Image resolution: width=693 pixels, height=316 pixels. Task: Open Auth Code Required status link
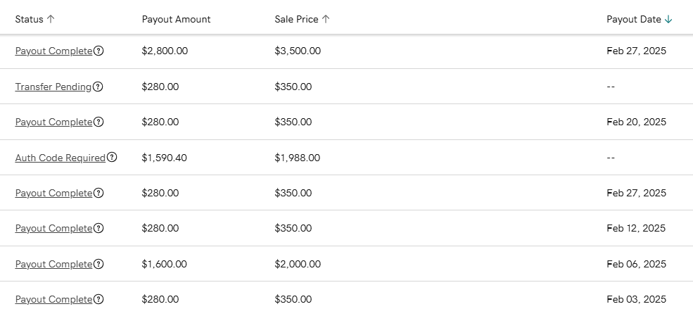(x=61, y=158)
